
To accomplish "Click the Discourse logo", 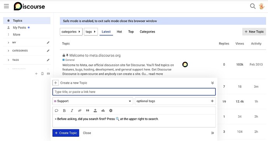I will 30,6.
